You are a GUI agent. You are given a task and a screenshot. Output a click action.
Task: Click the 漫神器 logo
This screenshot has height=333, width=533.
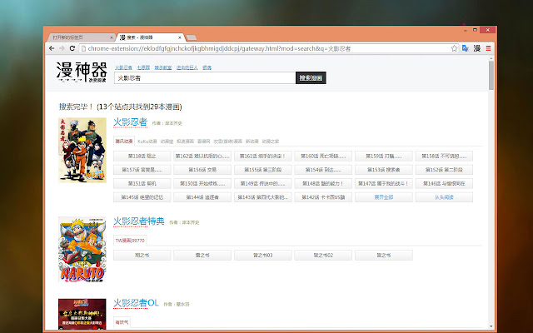coord(82,72)
